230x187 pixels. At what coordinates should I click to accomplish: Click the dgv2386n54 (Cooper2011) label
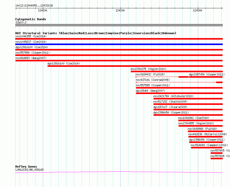click(x=171, y=112)
